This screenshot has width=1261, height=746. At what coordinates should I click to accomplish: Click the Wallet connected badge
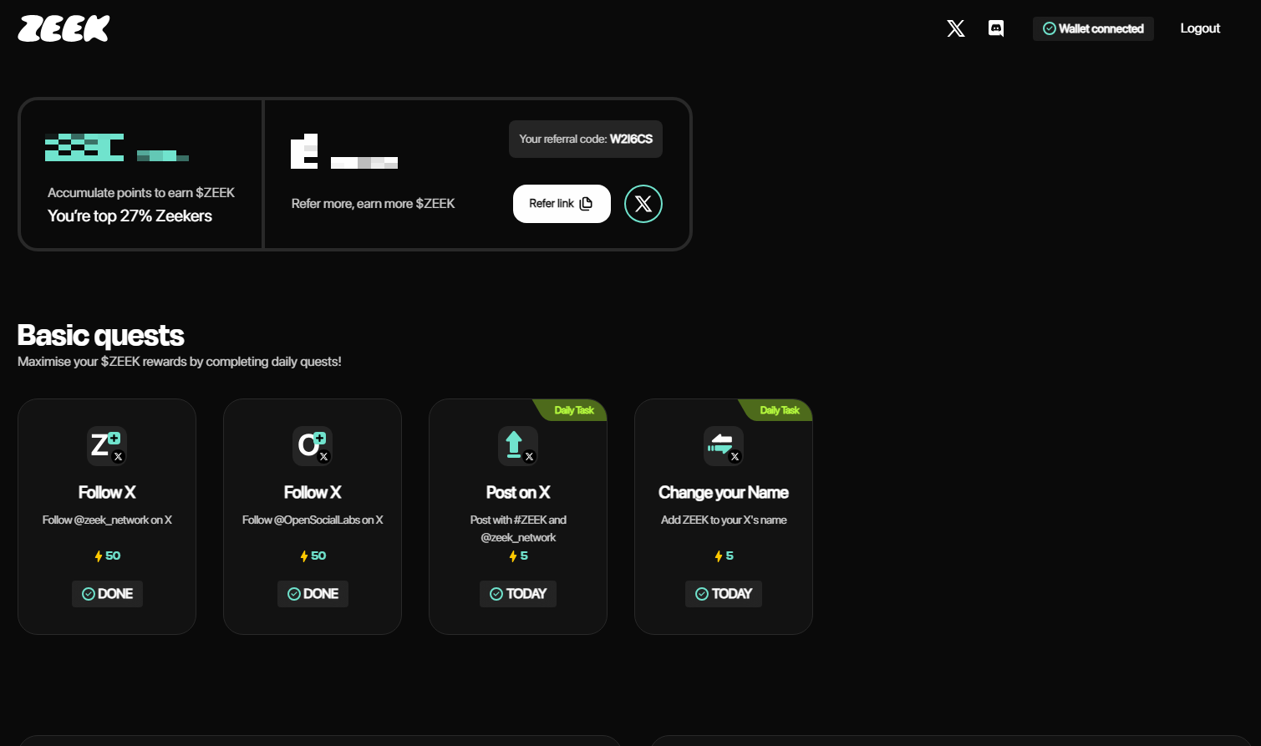1093,28
